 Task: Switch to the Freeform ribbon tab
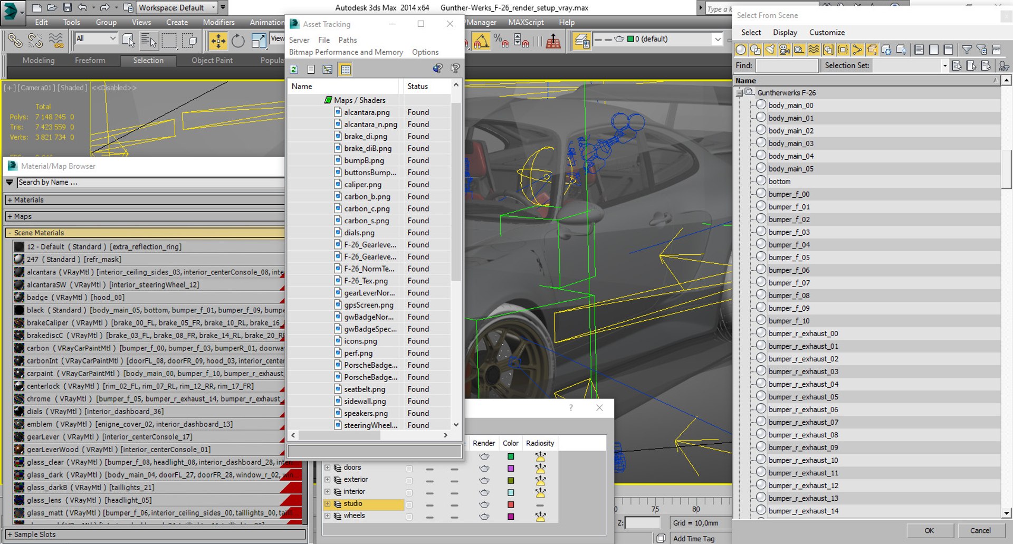tap(90, 61)
